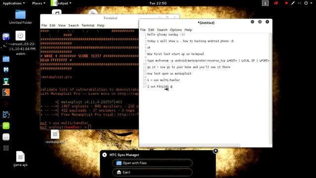
Task: Click Leafpad vertical scrollbar
Action: (x=270, y=88)
